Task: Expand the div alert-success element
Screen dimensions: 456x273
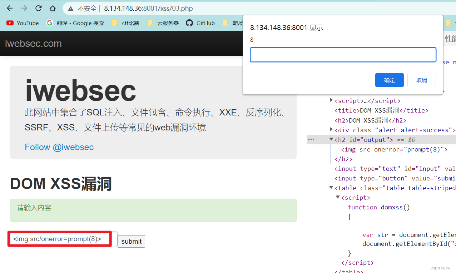Action: (x=331, y=130)
